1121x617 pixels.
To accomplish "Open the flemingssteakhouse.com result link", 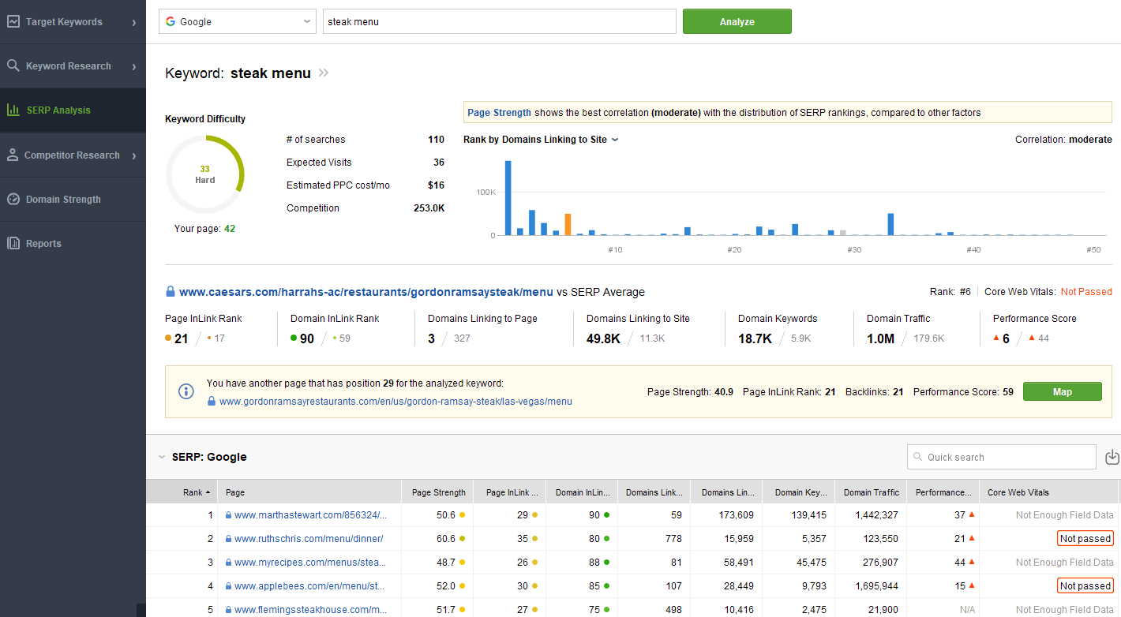I will [x=310, y=610].
